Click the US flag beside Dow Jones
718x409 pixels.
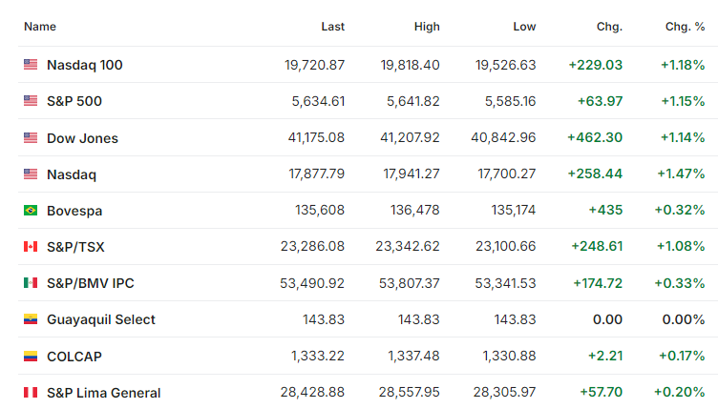click(x=31, y=137)
